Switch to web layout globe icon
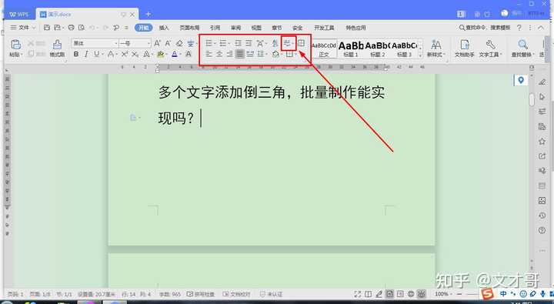This screenshot has height=304, width=554. click(x=411, y=294)
